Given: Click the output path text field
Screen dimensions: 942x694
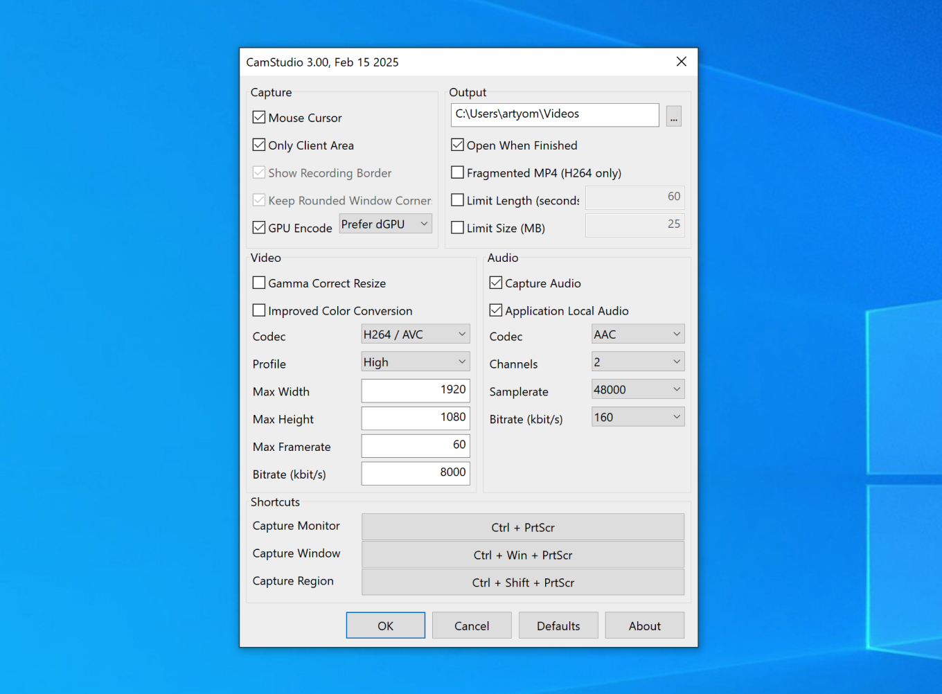Looking at the screenshot, I should click(x=554, y=115).
